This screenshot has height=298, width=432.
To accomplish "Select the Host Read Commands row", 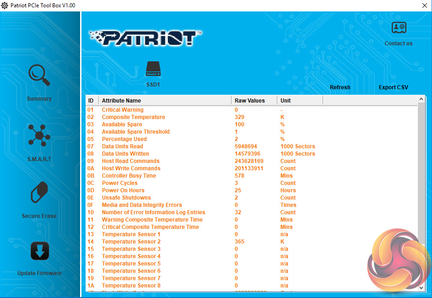I will pos(252,161).
